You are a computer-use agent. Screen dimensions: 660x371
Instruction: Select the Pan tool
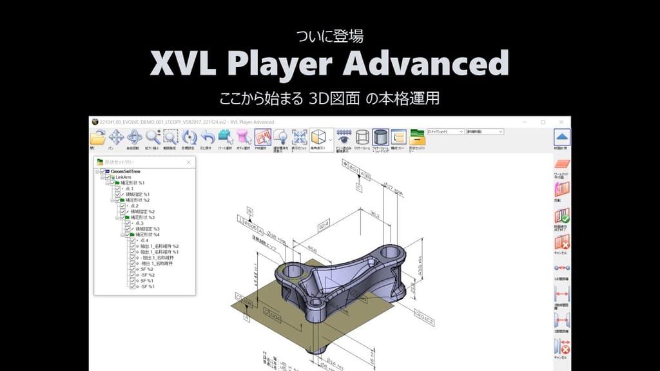(x=115, y=137)
